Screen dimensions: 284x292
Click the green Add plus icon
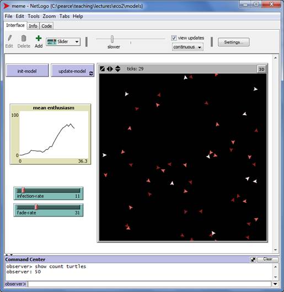click(39, 39)
